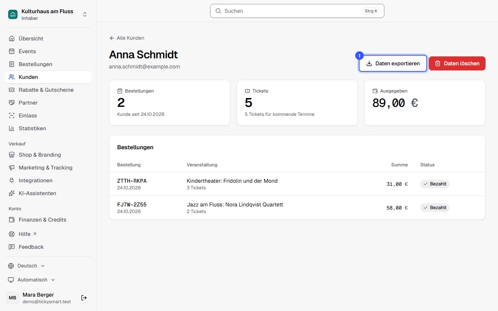
Task: Open the Automatisch theme dropdown
Action: [x=32, y=280]
